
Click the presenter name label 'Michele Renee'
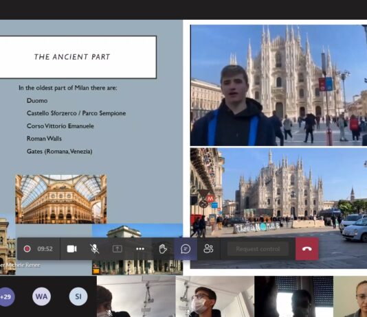pyautogui.click(x=23, y=265)
